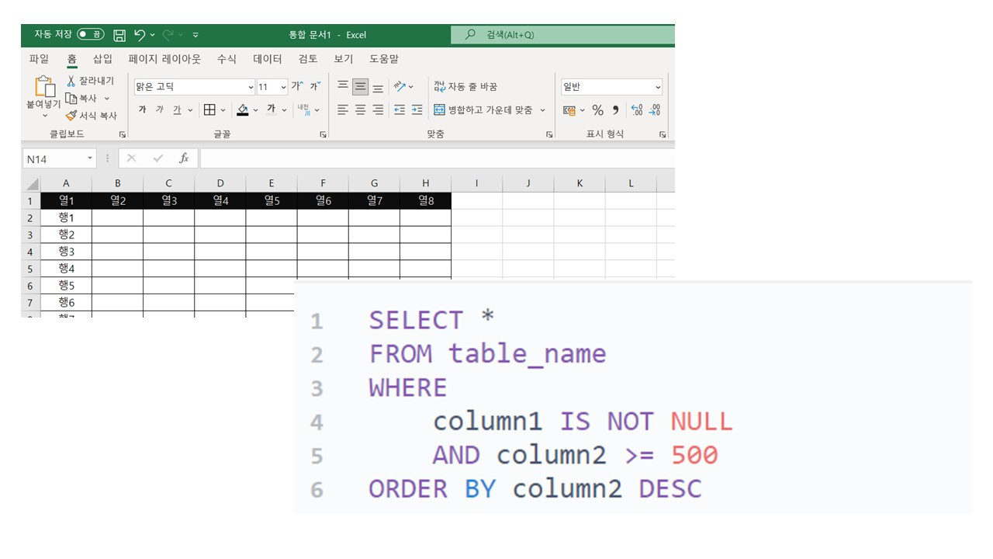Click 병합하고 가운데 맞춤 merge button
Screen dimensions: 993x559
[483, 110]
